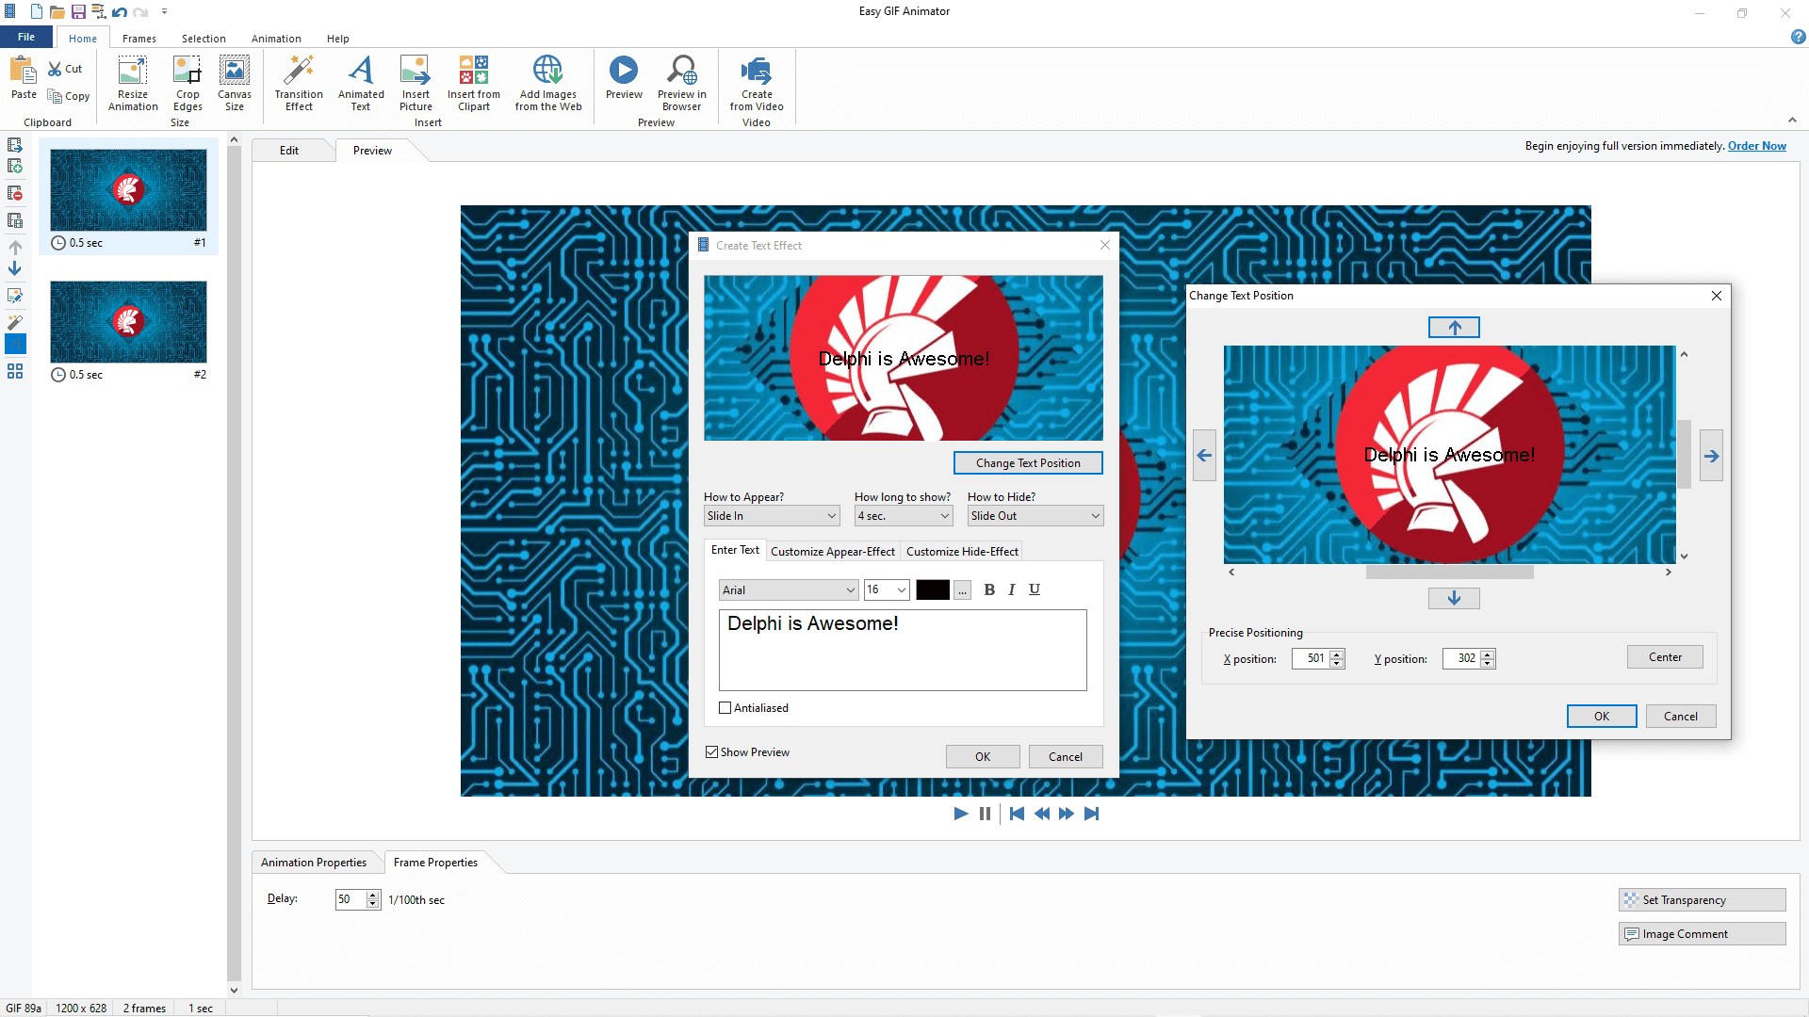The image size is (1809, 1017).
Task: Launch the Transition Effect wizard from ribbon
Action: pos(299,83)
